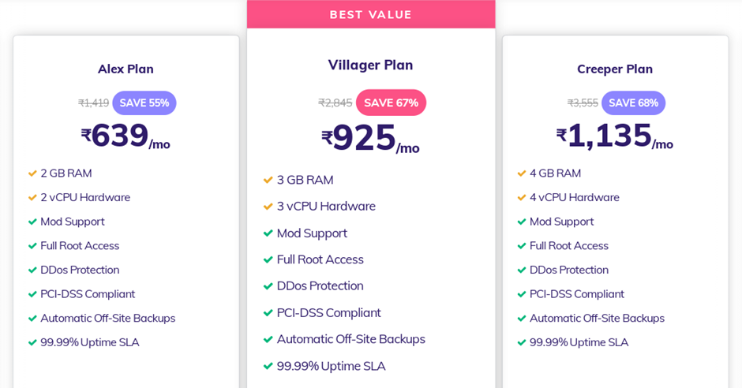The height and width of the screenshot is (388, 742).
Task: Click the ₹1,135/mo price
Action: (615, 136)
